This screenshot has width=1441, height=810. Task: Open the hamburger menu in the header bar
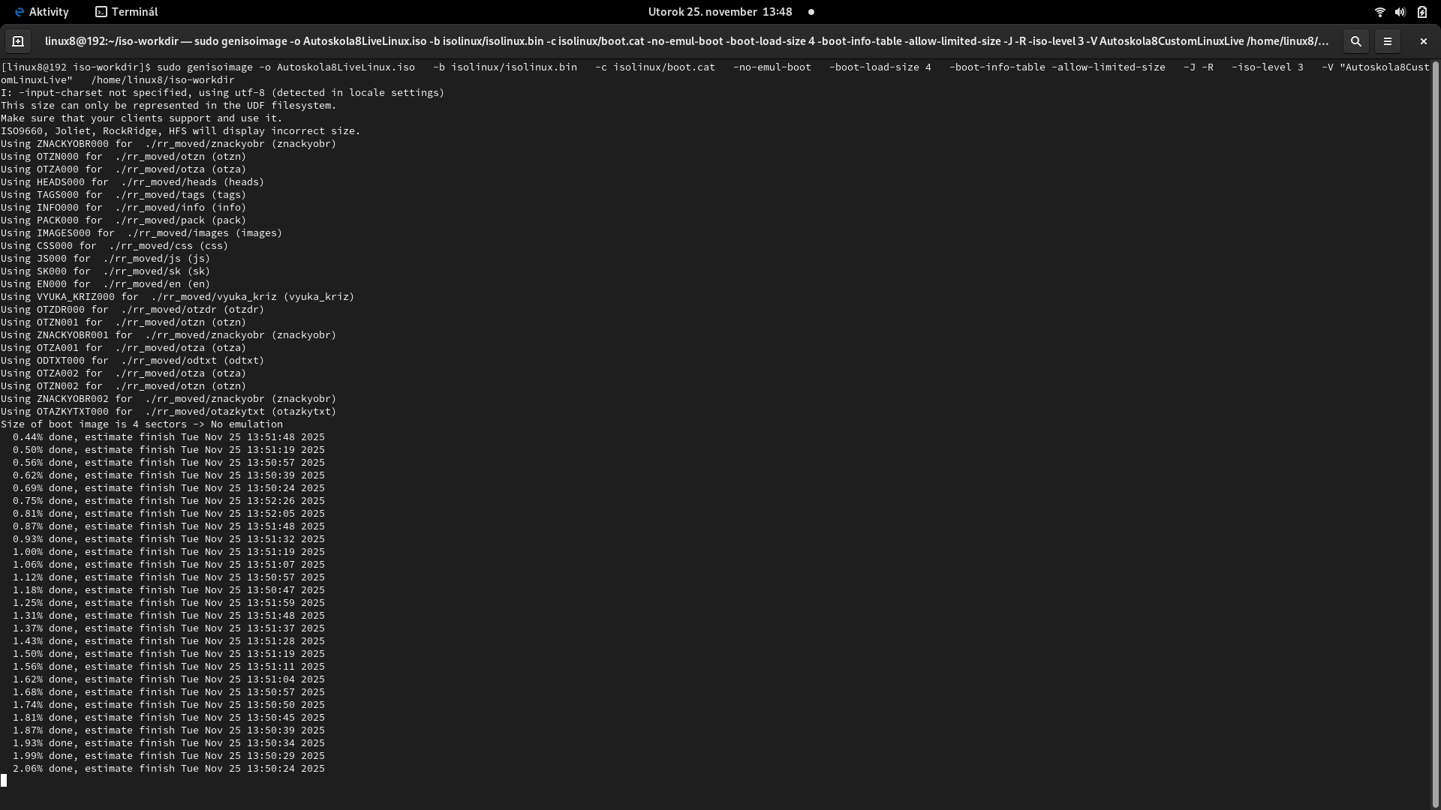coord(1388,41)
